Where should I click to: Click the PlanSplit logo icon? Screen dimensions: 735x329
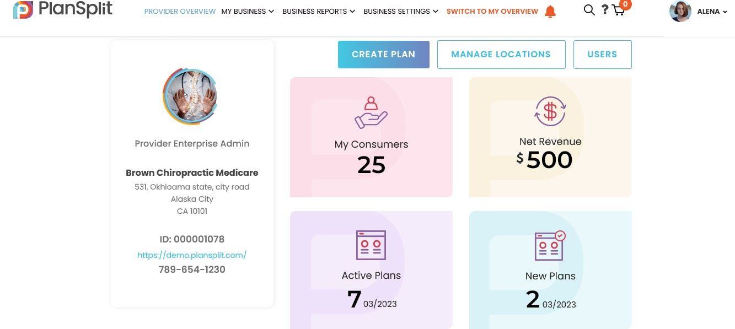pos(23,10)
